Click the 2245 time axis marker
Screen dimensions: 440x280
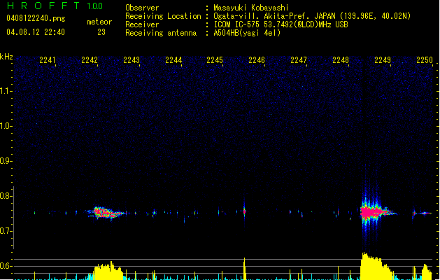point(215,60)
